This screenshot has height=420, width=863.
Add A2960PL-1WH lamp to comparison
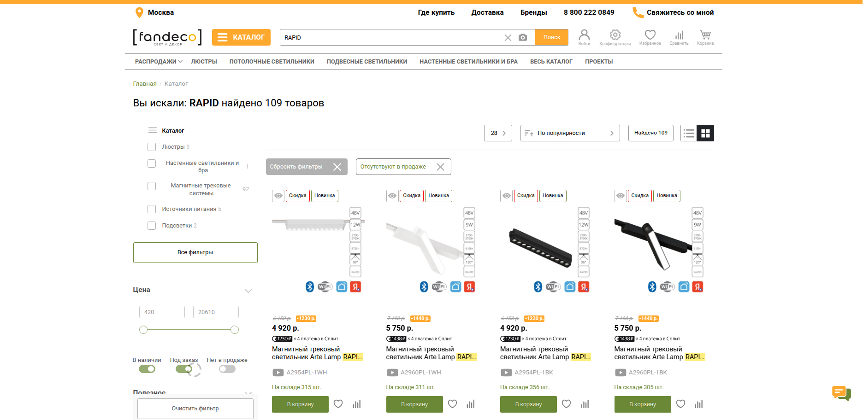point(471,404)
